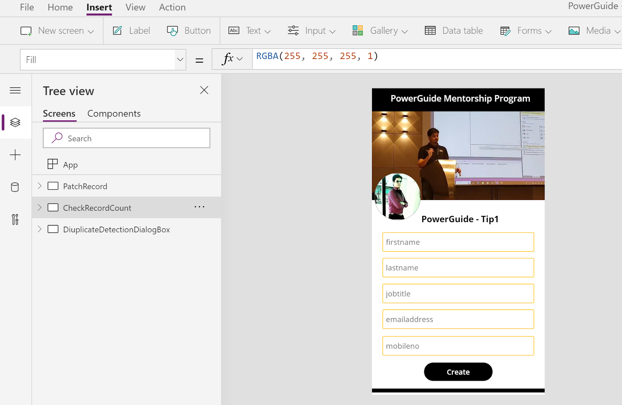Open the Action tab

(x=172, y=7)
